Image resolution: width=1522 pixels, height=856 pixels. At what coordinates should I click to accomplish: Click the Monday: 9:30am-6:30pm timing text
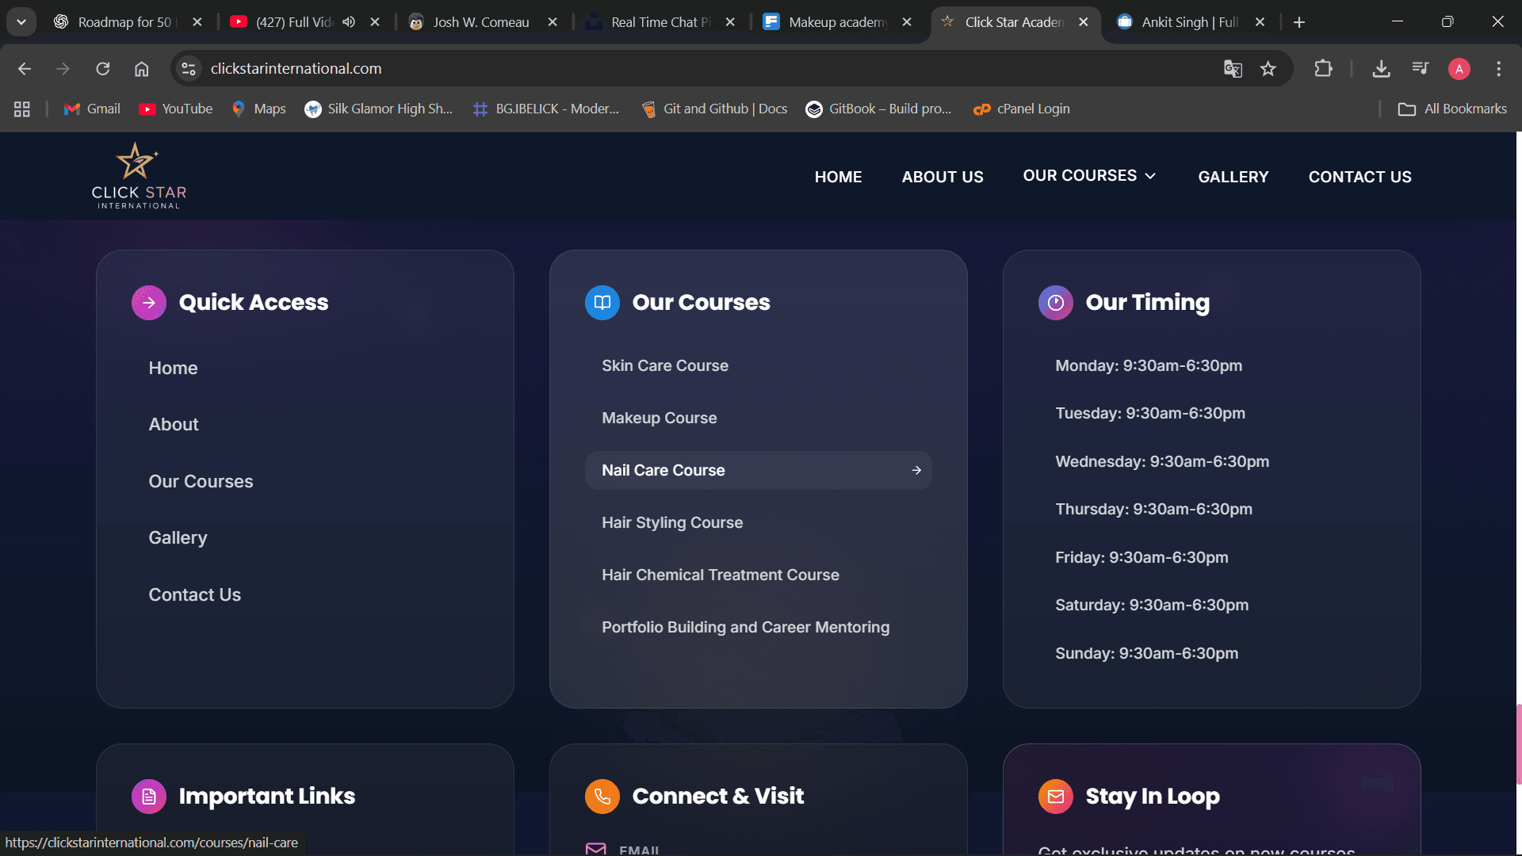pos(1149,366)
